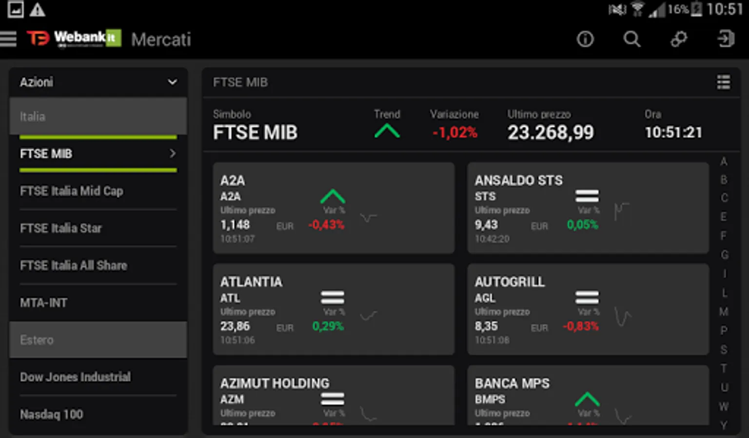Image resolution: width=749 pixels, height=438 pixels.
Task: Open Atlantia mini sparkline chart
Action: [369, 316]
